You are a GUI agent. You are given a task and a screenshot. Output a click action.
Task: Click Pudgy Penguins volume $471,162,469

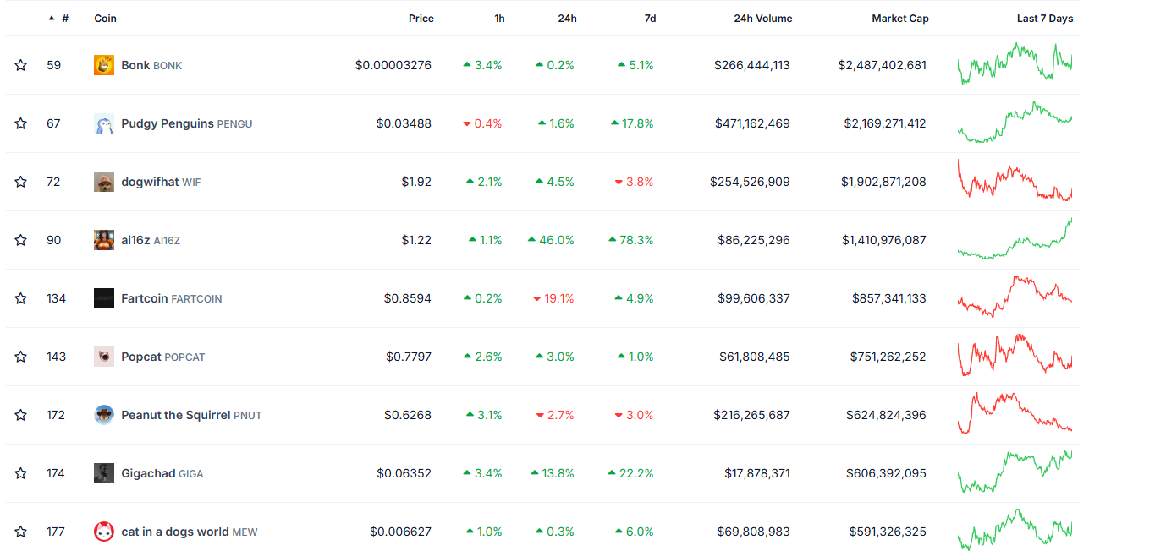point(752,123)
